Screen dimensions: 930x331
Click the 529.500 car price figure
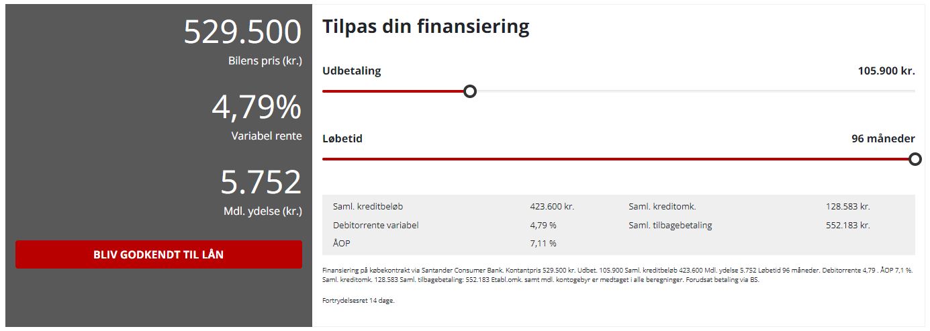242,33
